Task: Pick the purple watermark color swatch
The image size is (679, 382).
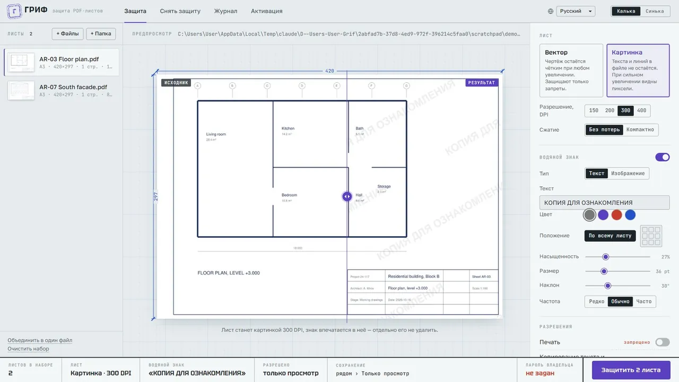Action: tap(603, 215)
